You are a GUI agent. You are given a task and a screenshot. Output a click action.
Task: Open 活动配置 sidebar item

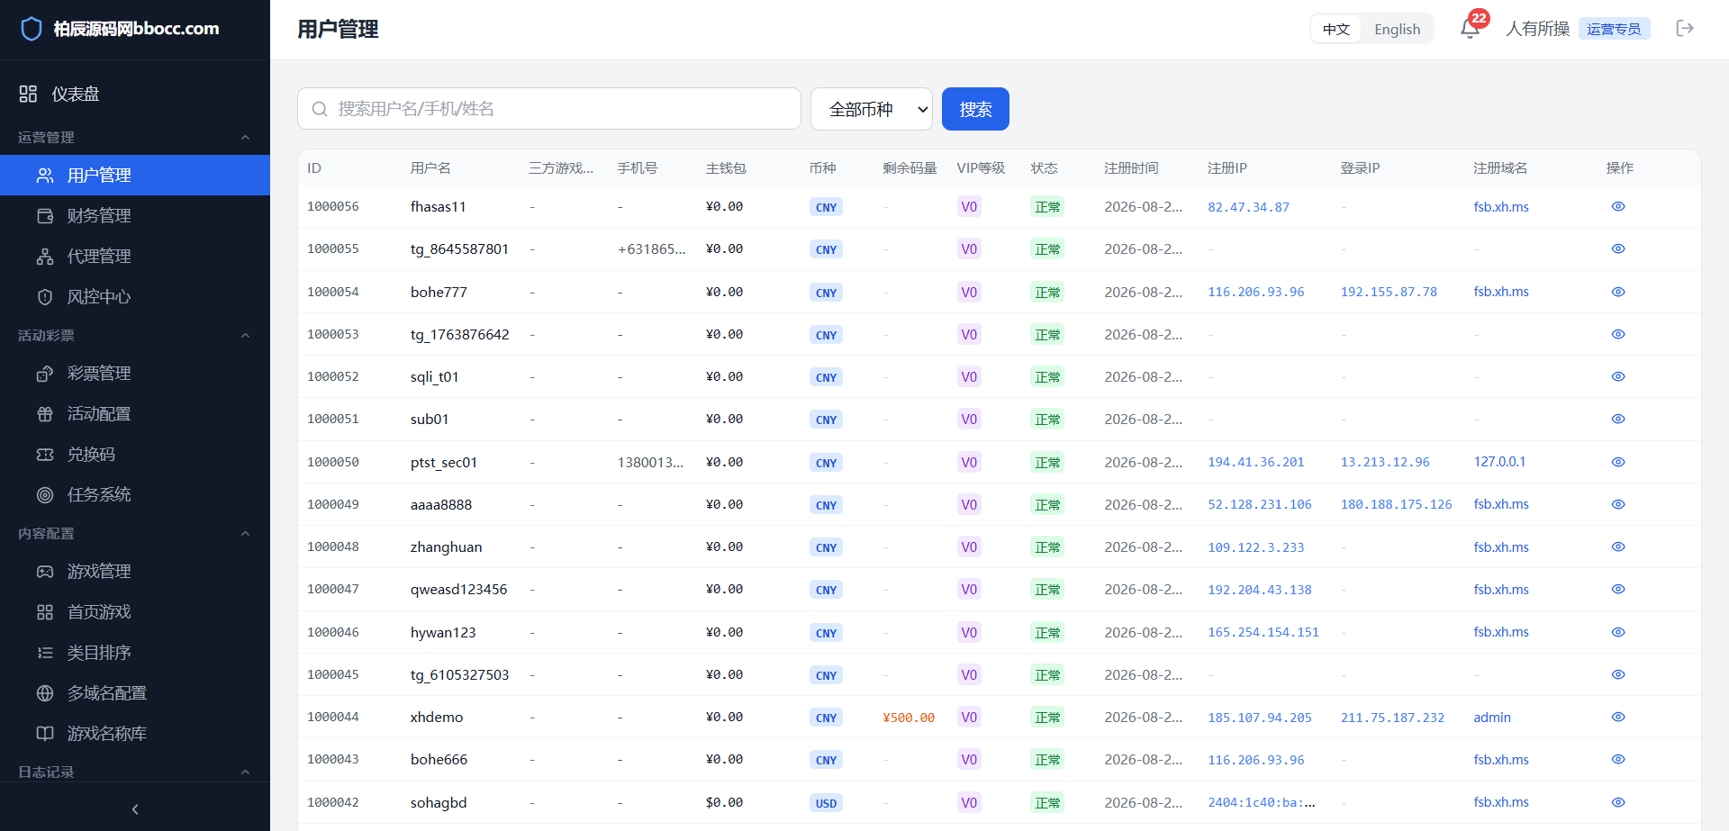pyautogui.click(x=135, y=413)
